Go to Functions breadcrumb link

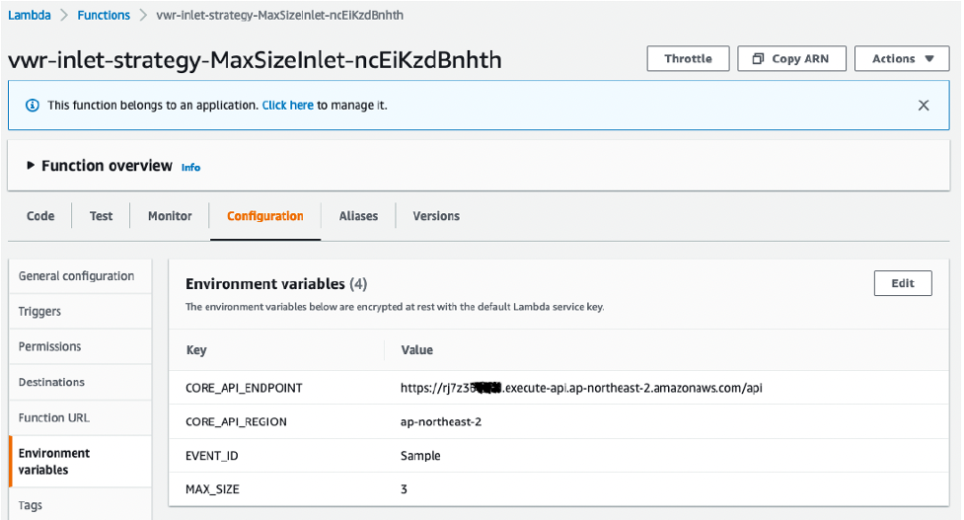(x=104, y=16)
